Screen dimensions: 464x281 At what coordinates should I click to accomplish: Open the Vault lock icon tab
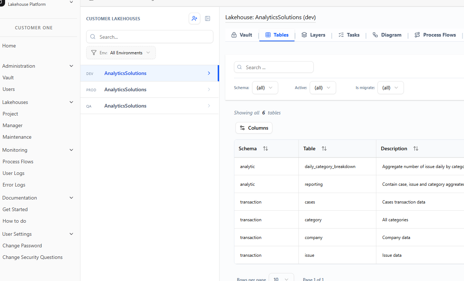pyautogui.click(x=234, y=34)
